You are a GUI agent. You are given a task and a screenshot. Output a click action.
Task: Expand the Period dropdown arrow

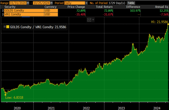click(86, 3)
